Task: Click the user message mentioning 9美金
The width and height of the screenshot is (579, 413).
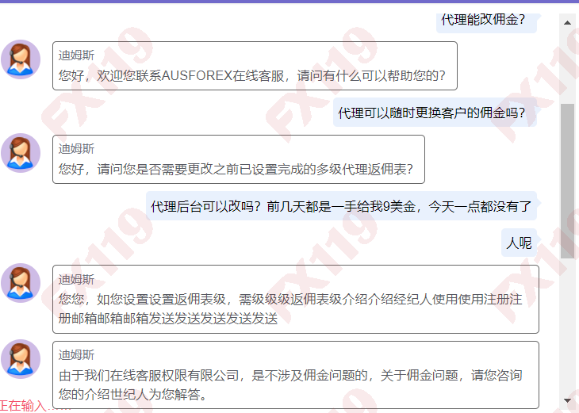Action: pyautogui.click(x=341, y=207)
